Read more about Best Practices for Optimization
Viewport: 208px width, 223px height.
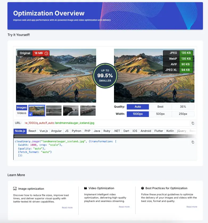point(192,207)
